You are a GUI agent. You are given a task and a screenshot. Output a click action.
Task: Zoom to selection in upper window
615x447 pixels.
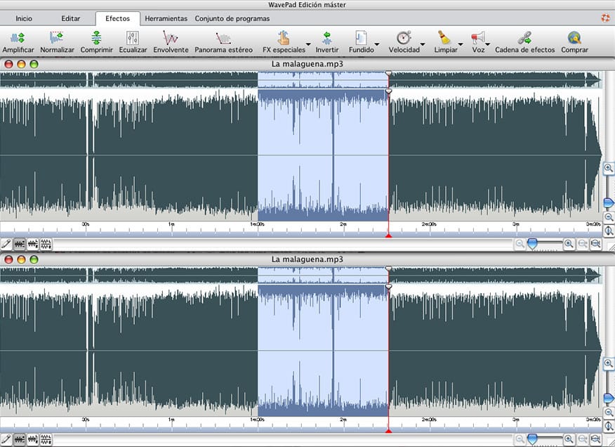click(x=583, y=244)
